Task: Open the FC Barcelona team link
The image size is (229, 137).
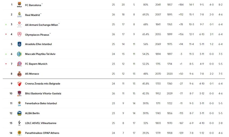Action: tap(33, 5)
